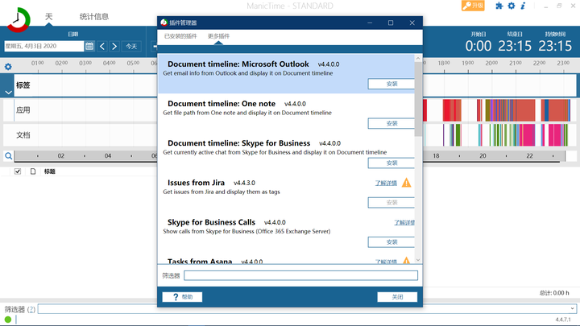This screenshot has width=580, height=326.
Task: Click the 筛选器 text field in plugin manager
Action: (x=300, y=275)
